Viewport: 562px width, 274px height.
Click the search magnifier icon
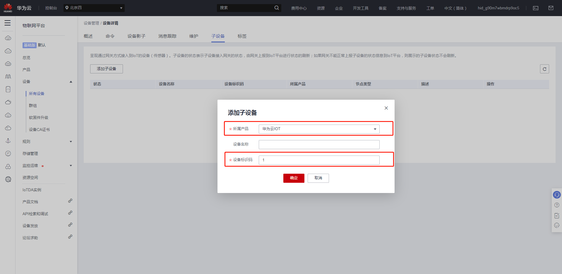[x=276, y=8]
